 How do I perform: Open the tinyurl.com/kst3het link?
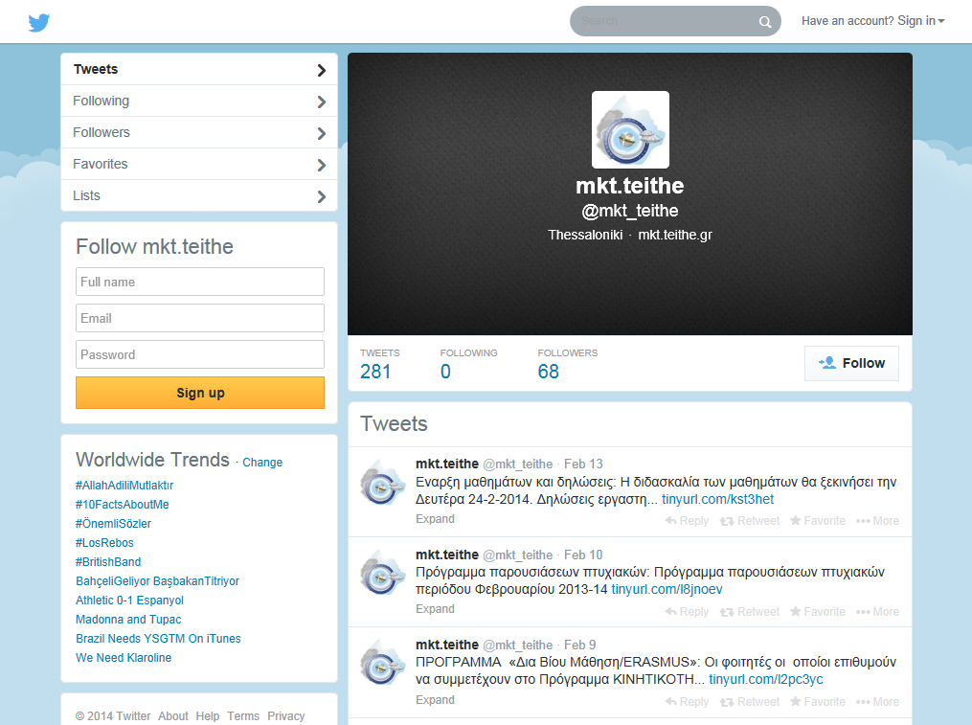click(718, 500)
